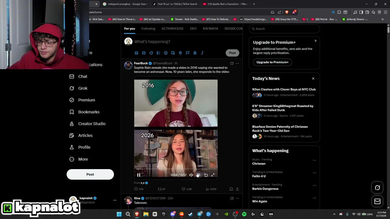The width and height of the screenshot is (390, 219).
Task: Open Chat in sidebar
Action: coord(78,76)
